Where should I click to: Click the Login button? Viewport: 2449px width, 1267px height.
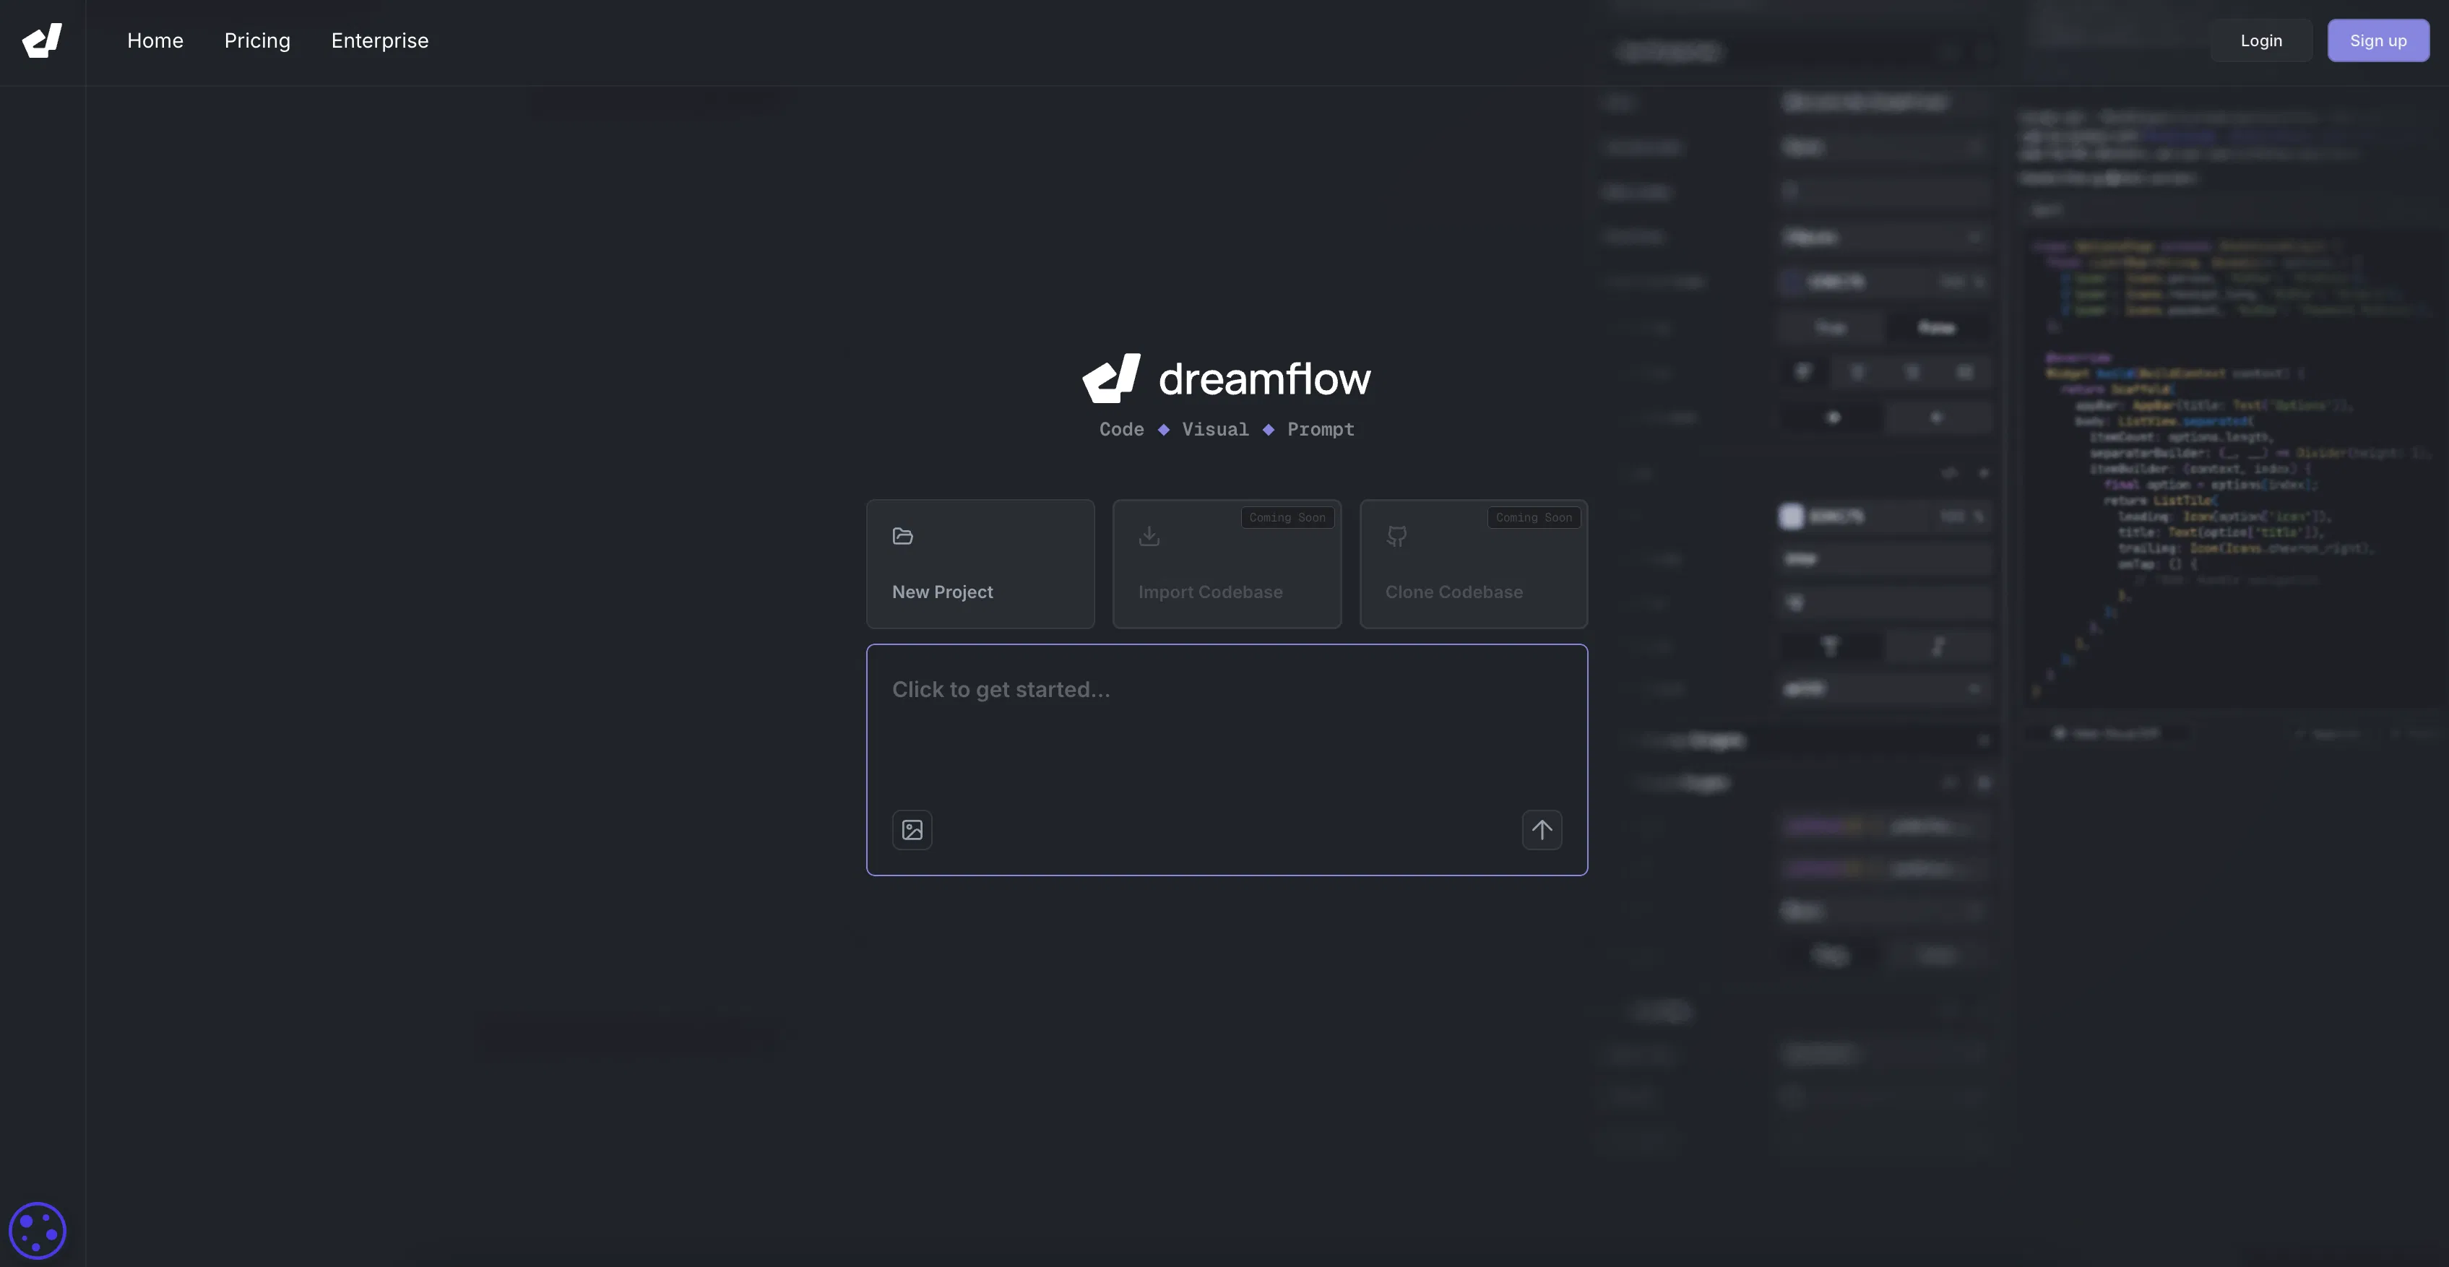coord(2260,40)
